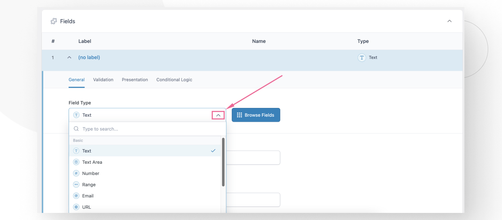Screen dimensions: 502x220
Task: Click the grid icon on Browse Fields
Action: (240, 115)
